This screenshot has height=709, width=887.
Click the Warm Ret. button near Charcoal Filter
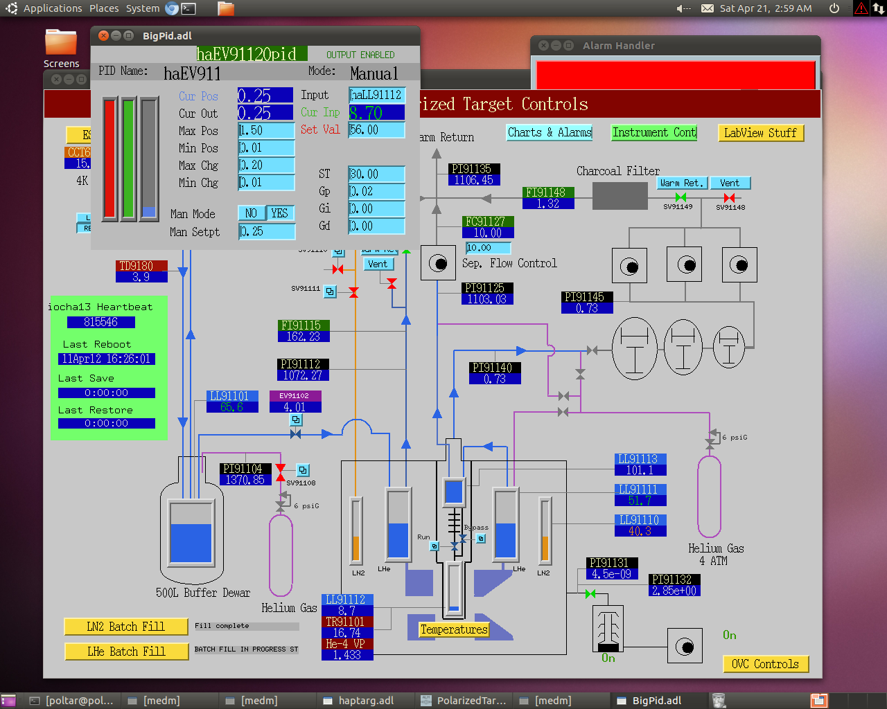click(x=683, y=183)
